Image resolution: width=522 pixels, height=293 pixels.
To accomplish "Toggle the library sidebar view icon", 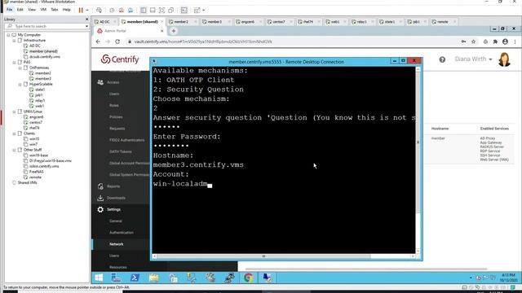I will tap(144, 11).
